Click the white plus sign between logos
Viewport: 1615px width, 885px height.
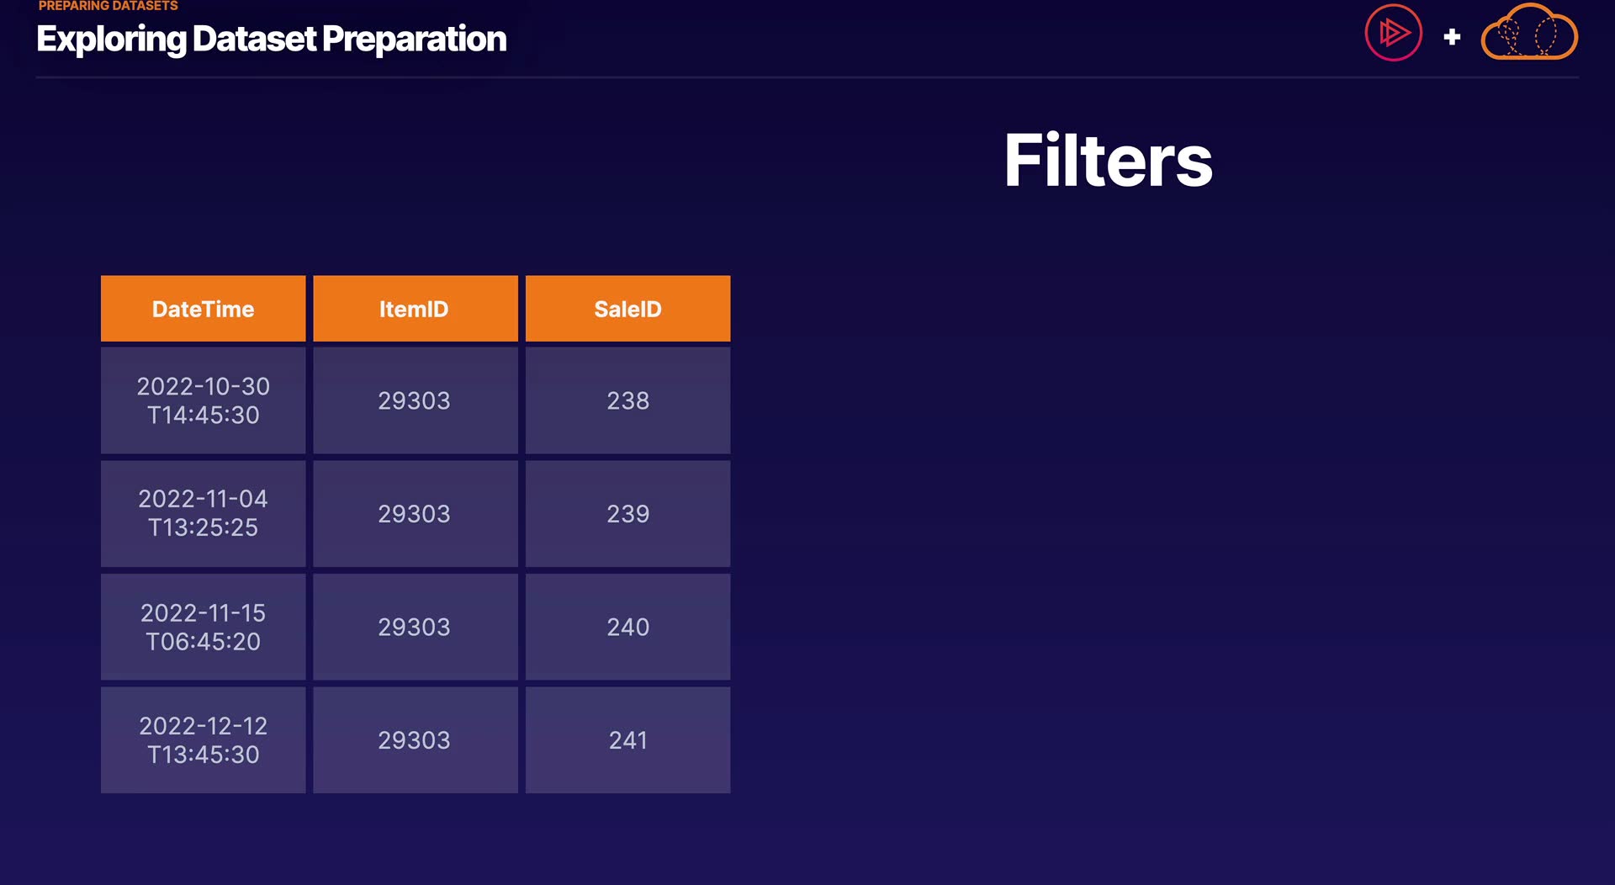[1452, 37]
